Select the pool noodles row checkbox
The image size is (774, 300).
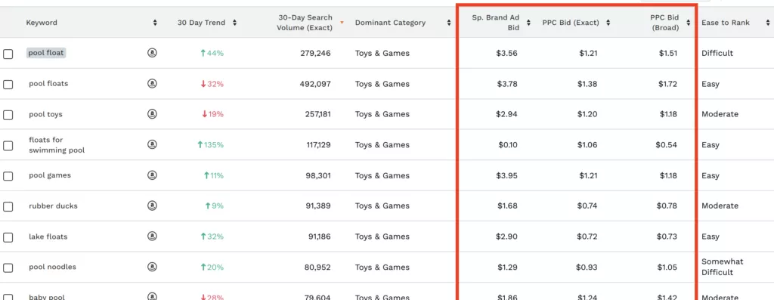tap(8, 268)
